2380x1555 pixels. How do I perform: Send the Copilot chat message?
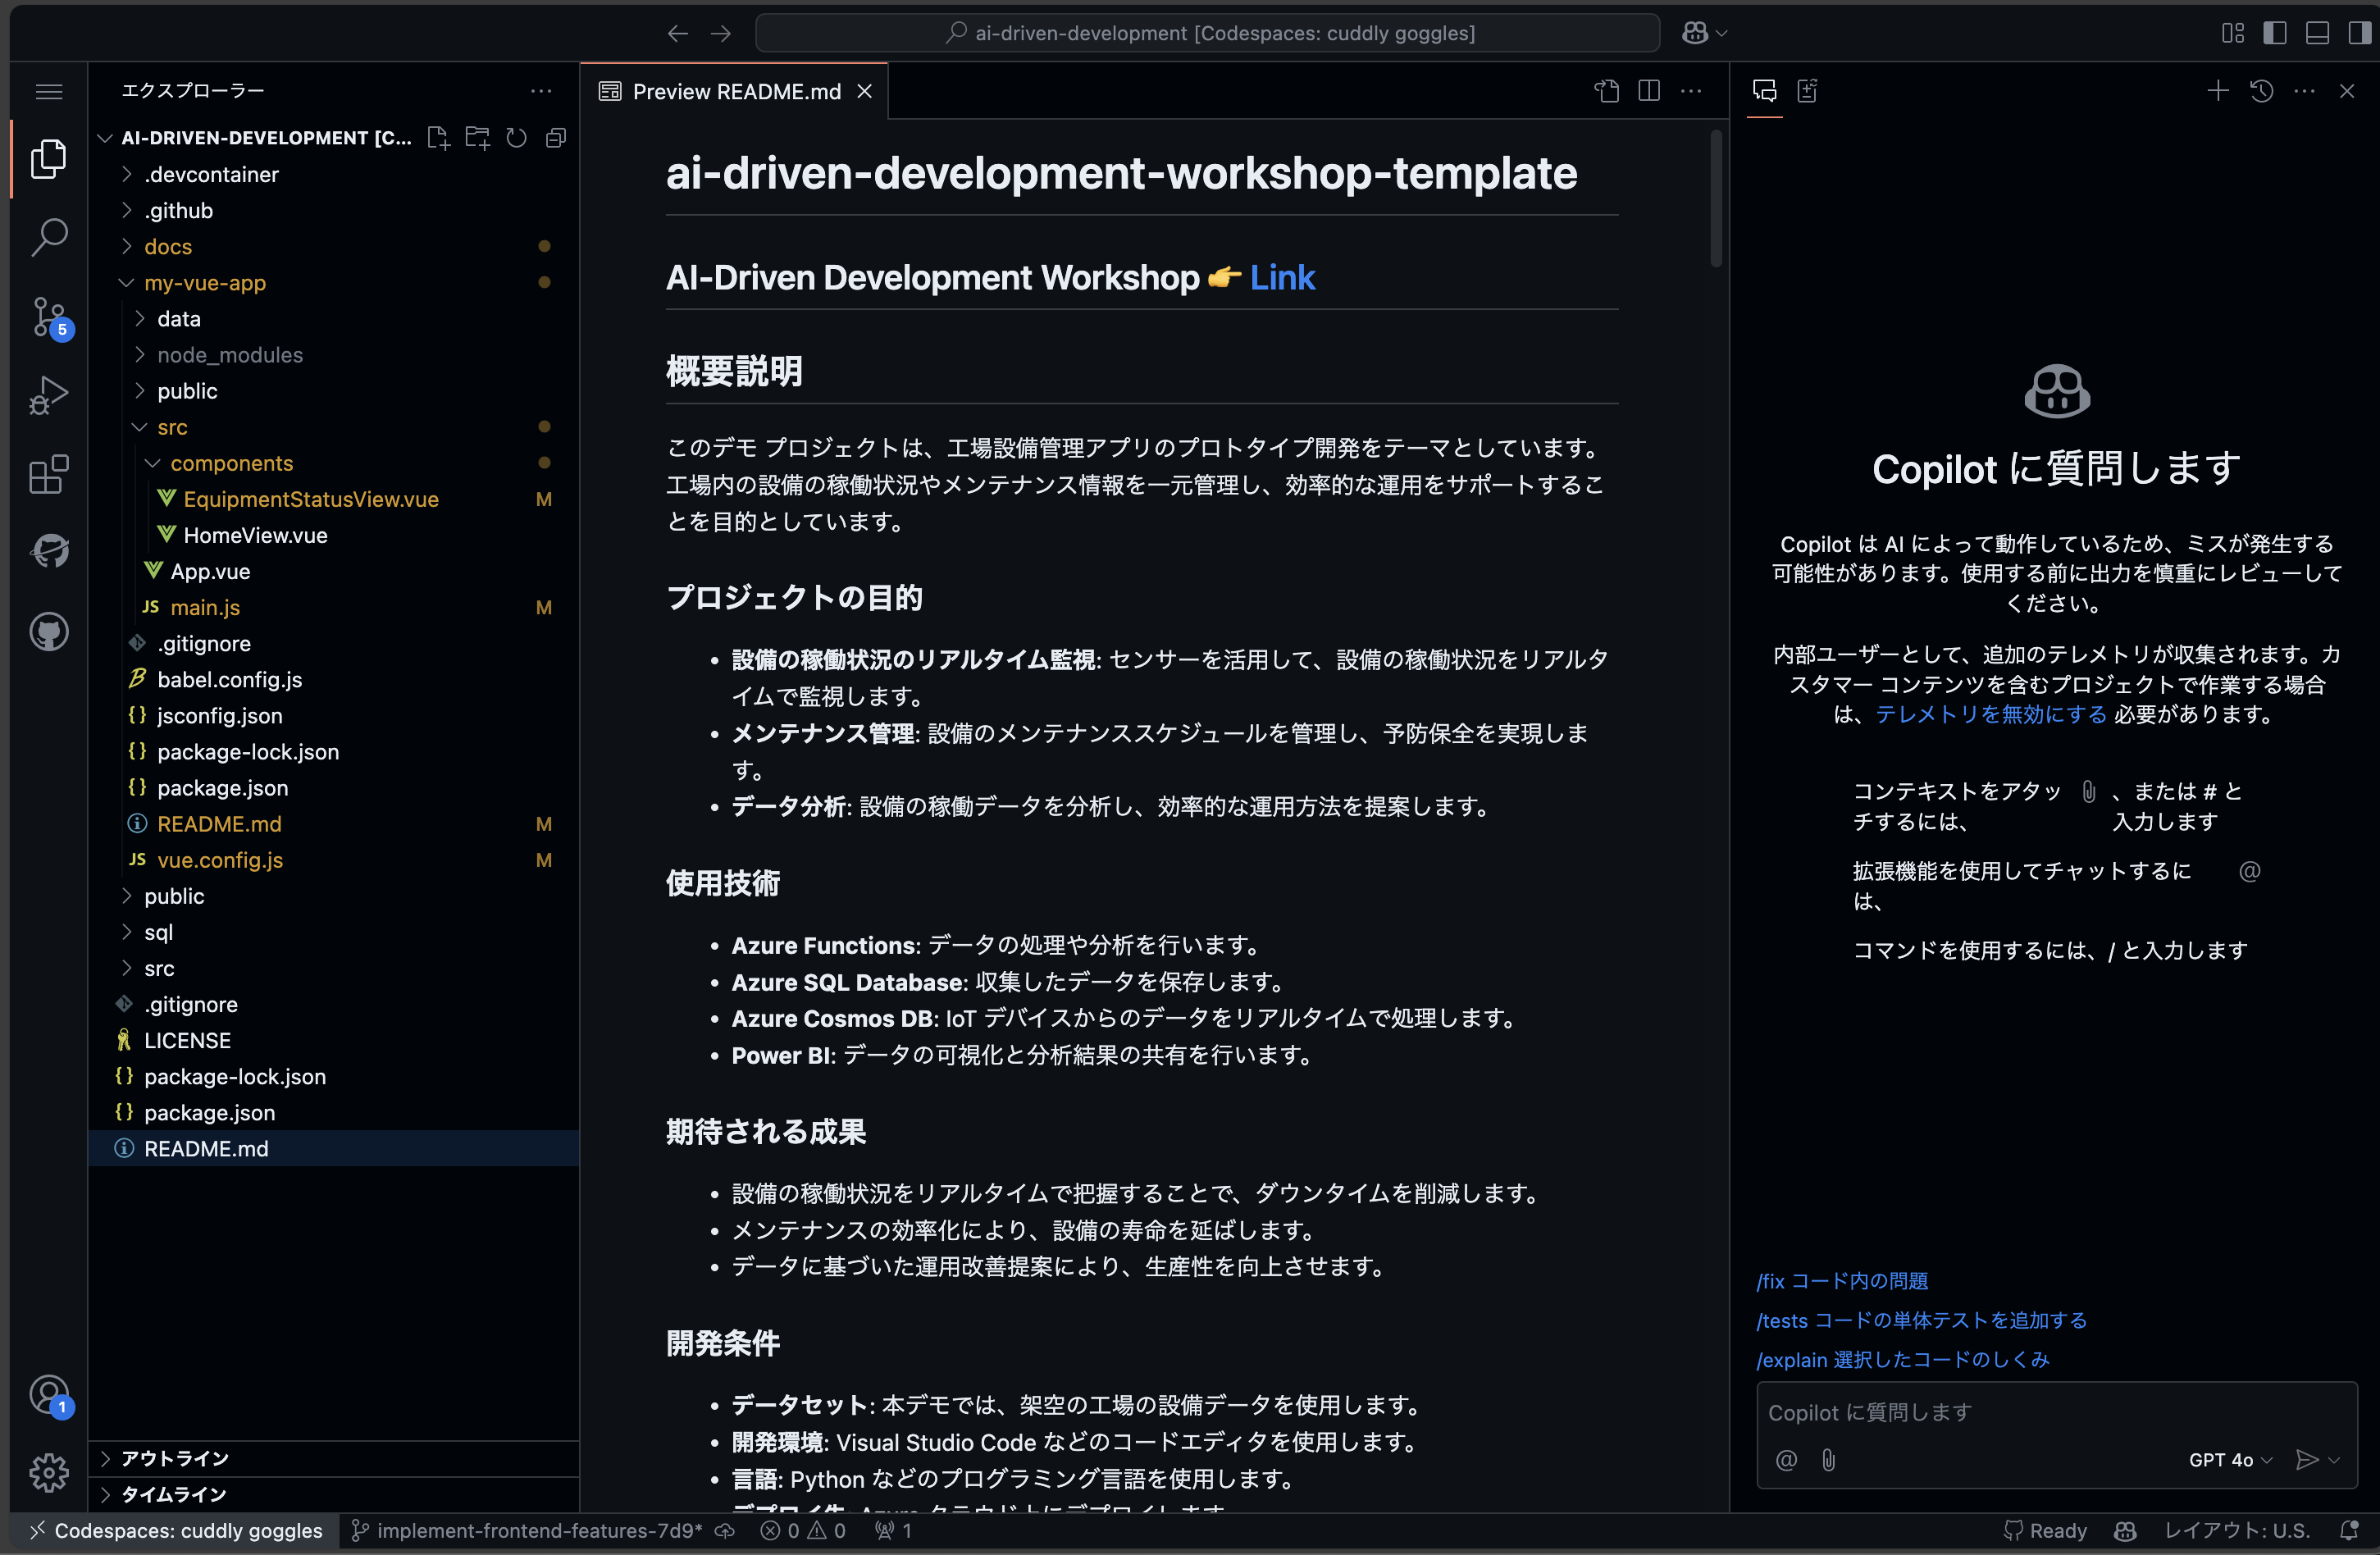pos(2306,1460)
